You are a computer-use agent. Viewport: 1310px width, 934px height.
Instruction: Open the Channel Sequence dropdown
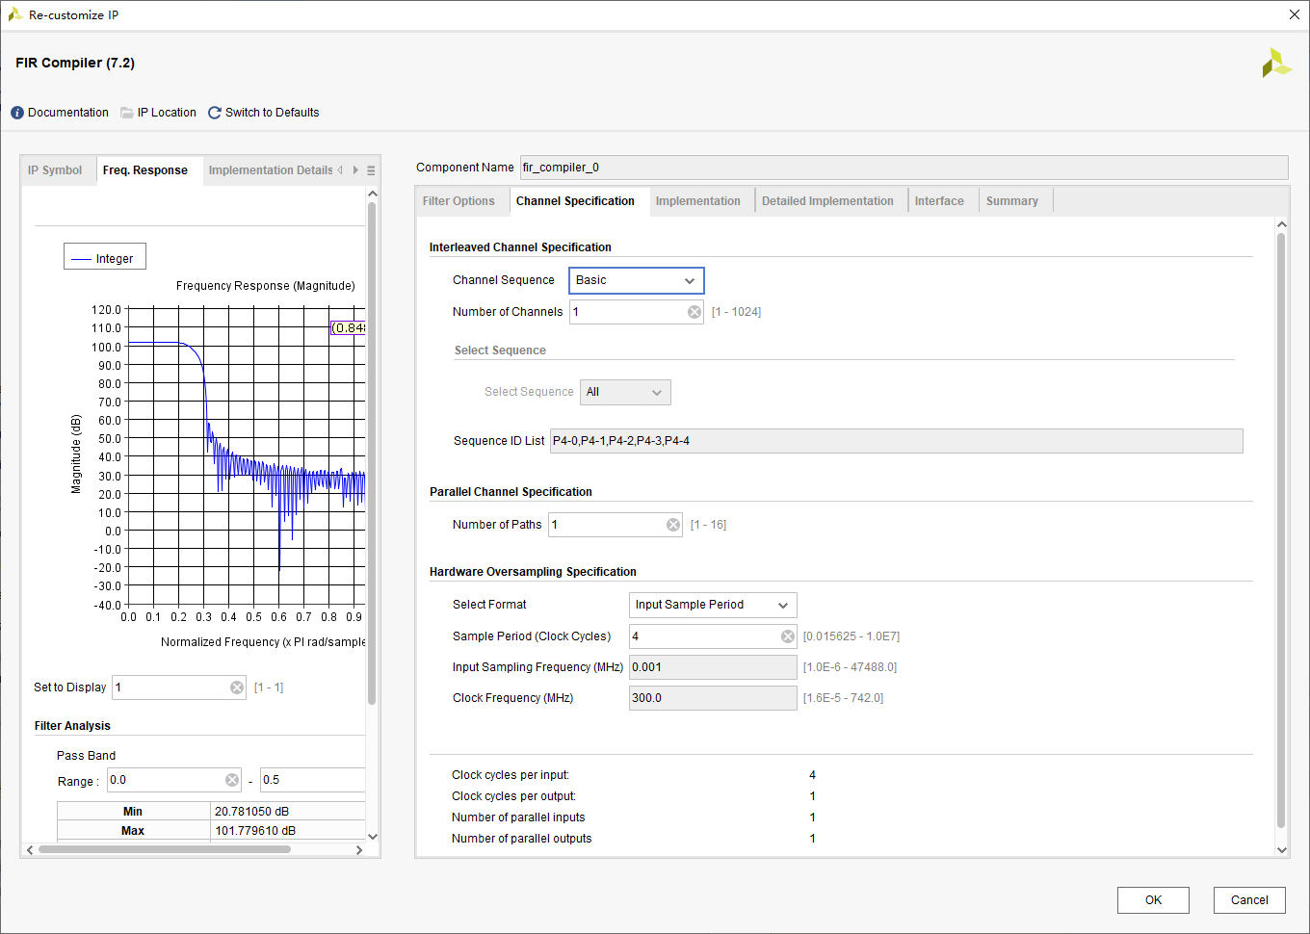[x=637, y=280]
